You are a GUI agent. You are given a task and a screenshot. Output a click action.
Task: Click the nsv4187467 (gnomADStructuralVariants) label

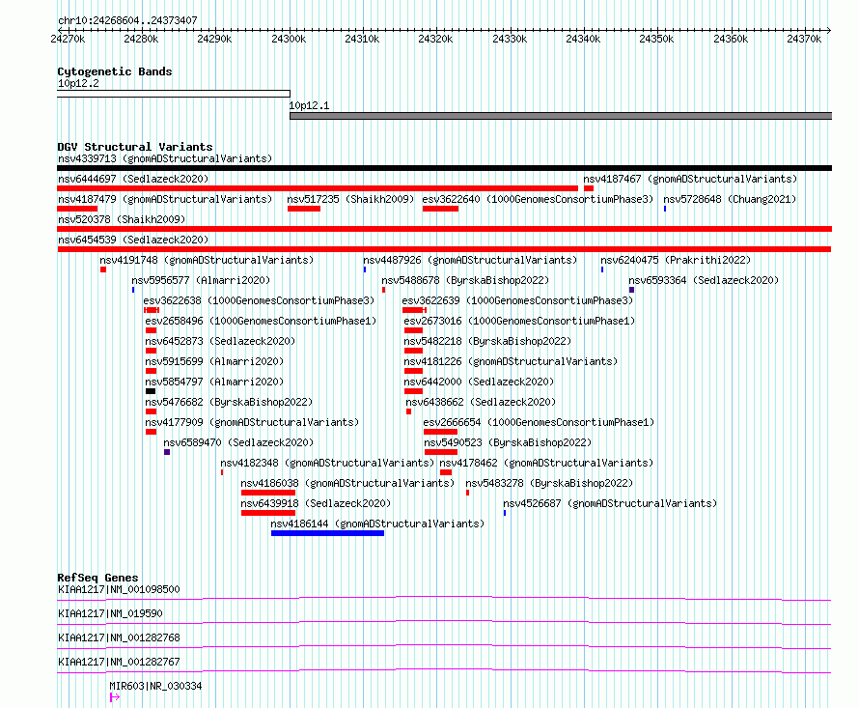[690, 179]
